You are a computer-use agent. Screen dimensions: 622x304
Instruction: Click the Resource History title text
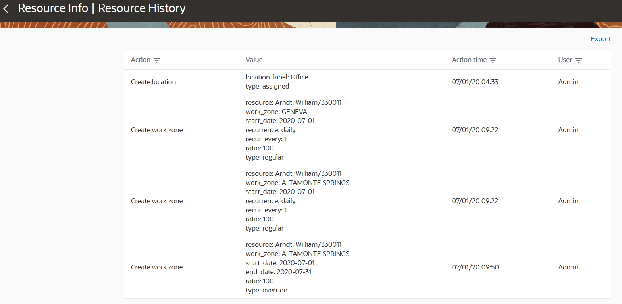click(x=141, y=8)
